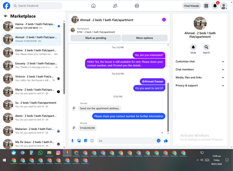Open the Su conversation

coord(31,105)
